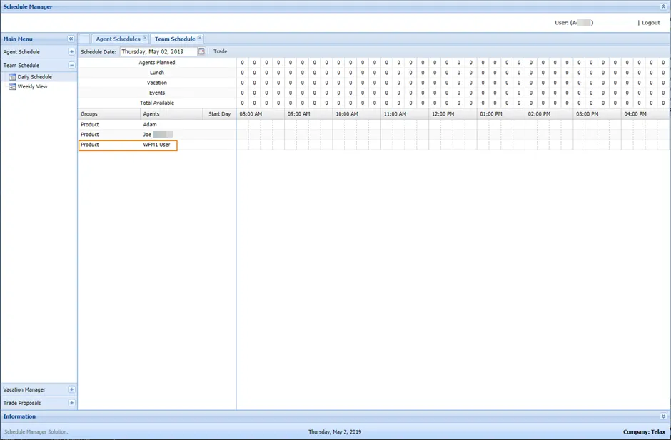This screenshot has width=671, height=440.
Task: Open Vacation Manager in Main Menu
Action: click(24, 389)
